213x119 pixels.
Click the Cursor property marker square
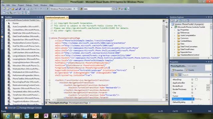pyautogui.click(x=192, y=96)
